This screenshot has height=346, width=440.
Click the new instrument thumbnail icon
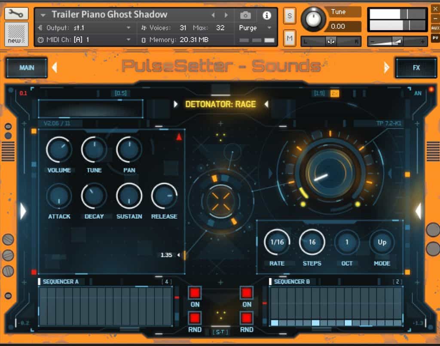[x=16, y=34]
